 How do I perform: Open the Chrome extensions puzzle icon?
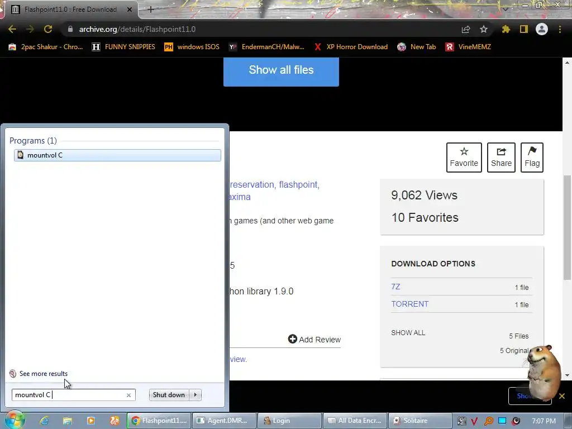[506, 29]
